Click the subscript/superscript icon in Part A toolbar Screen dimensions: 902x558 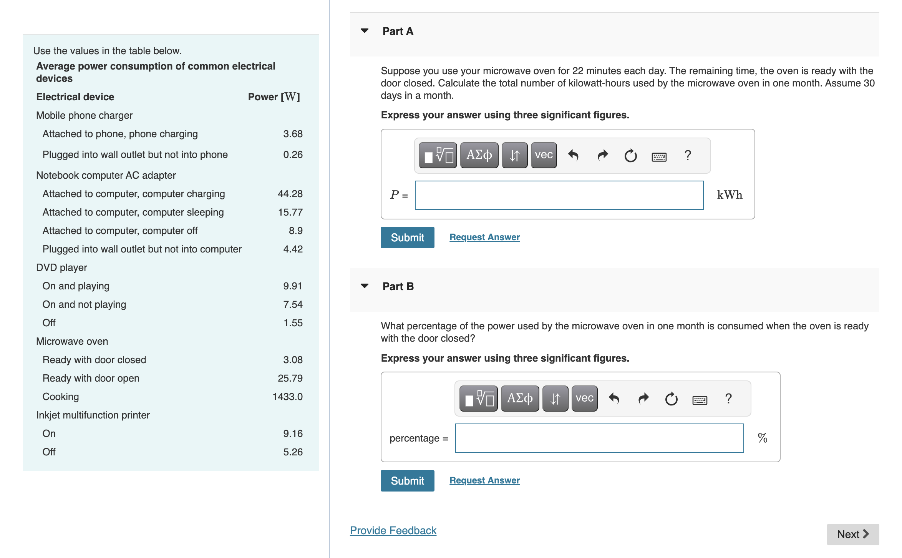514,155
